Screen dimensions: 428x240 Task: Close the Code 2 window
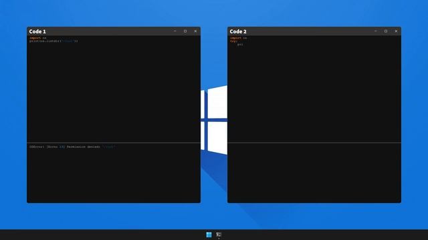pos(396,31)
